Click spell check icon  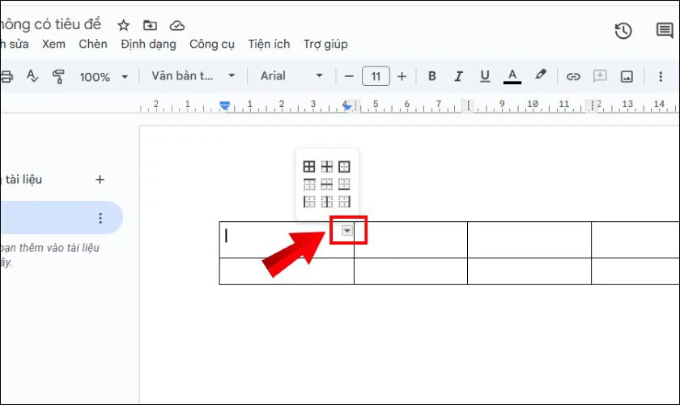(x=32, y=76)
